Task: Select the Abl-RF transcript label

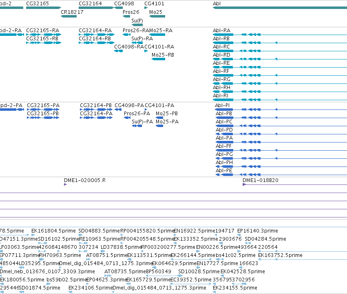Action: (x=221, y=71)
